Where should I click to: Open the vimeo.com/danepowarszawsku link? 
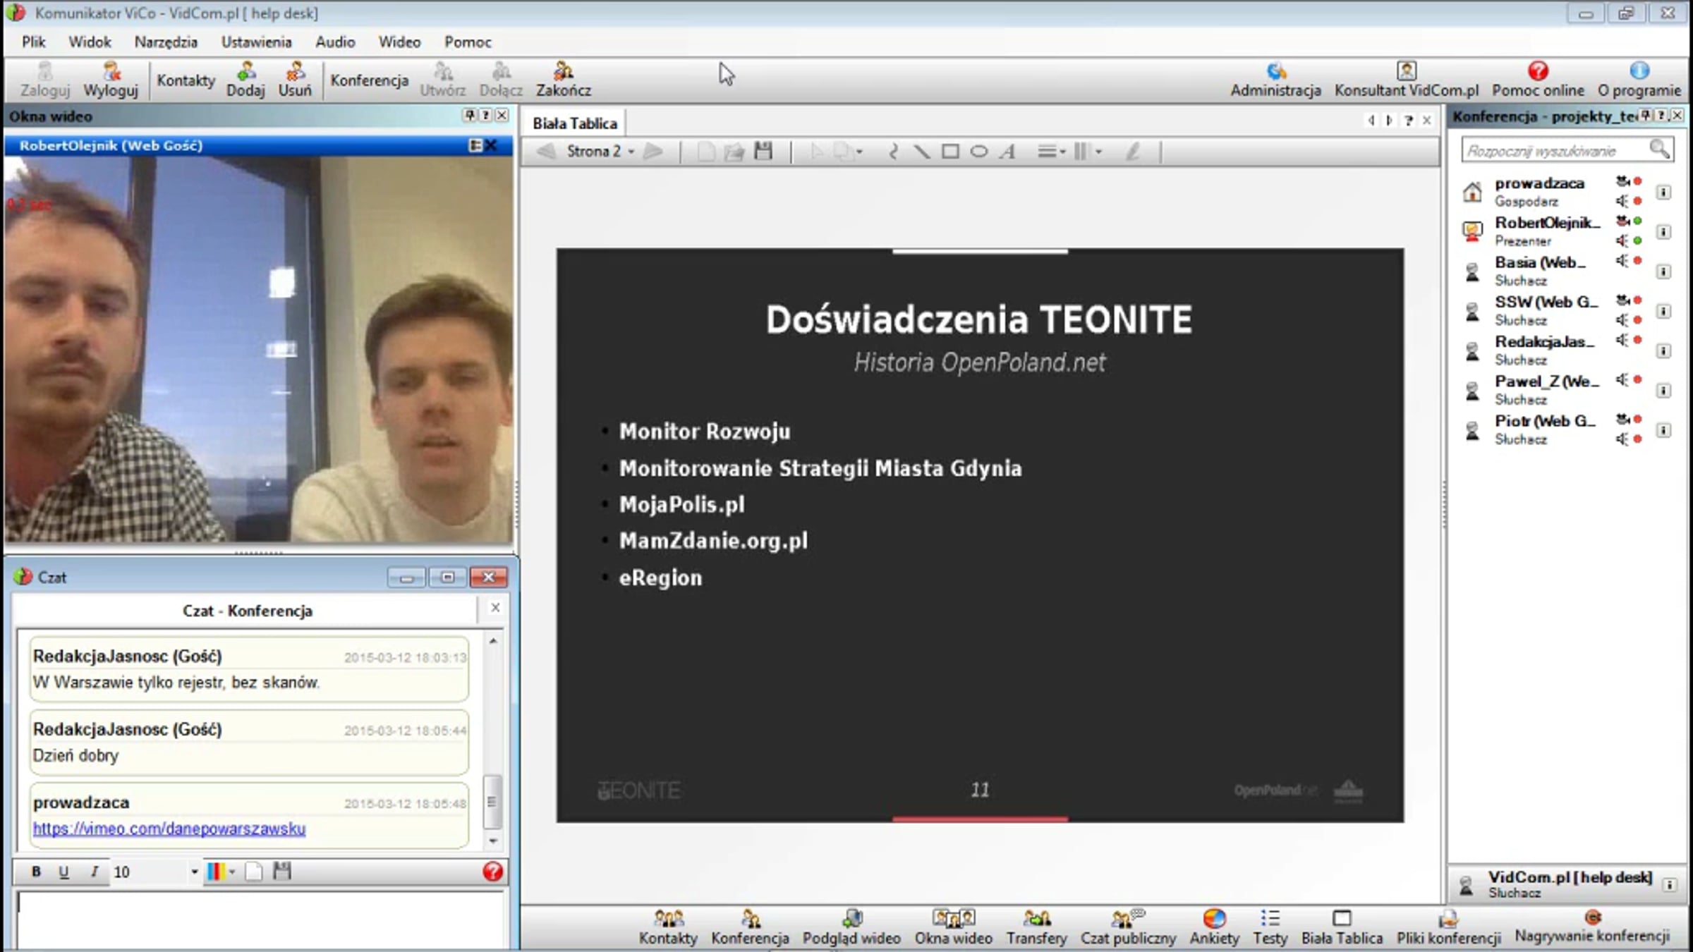(169, 829)
